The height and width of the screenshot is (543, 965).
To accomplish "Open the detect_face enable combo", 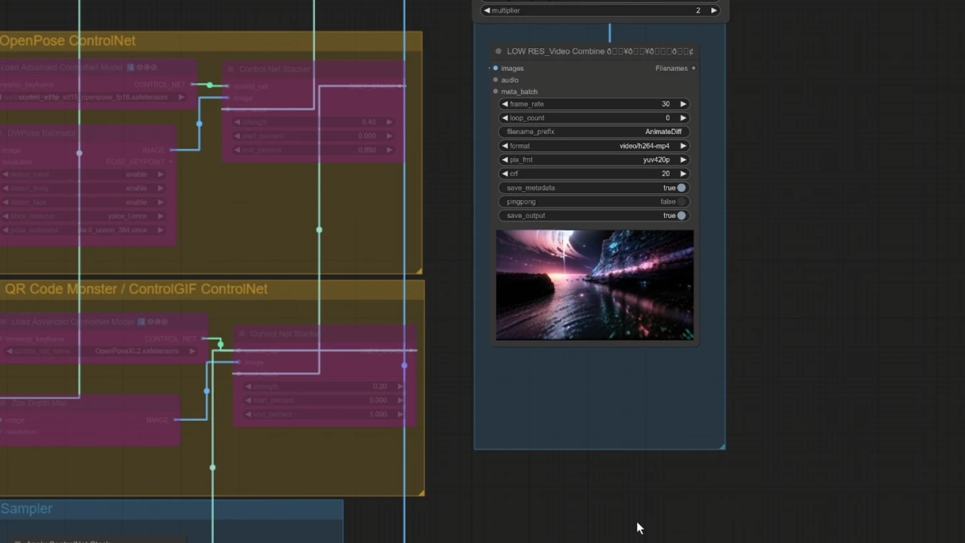I will [x=83, y=202].
